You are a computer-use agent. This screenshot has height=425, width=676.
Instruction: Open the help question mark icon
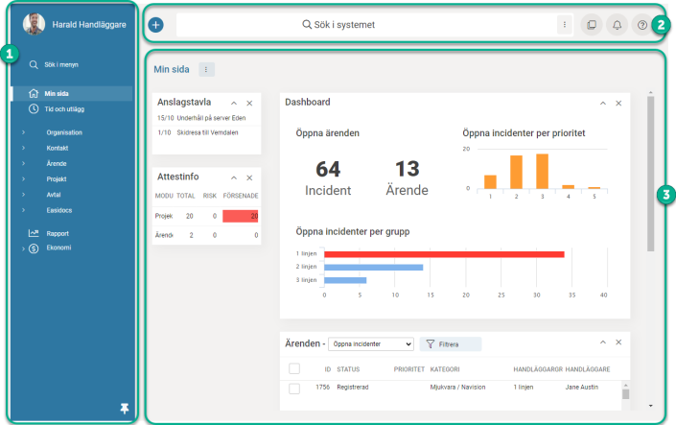pyautogui.click(x=642, y=25)
